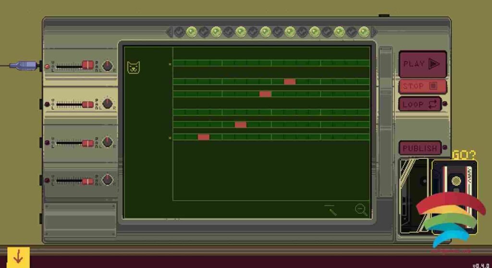The height and width of the screenshot is (268, 492).
Task: Toggle the fourth step light, lit green
Action: [216, 32]
